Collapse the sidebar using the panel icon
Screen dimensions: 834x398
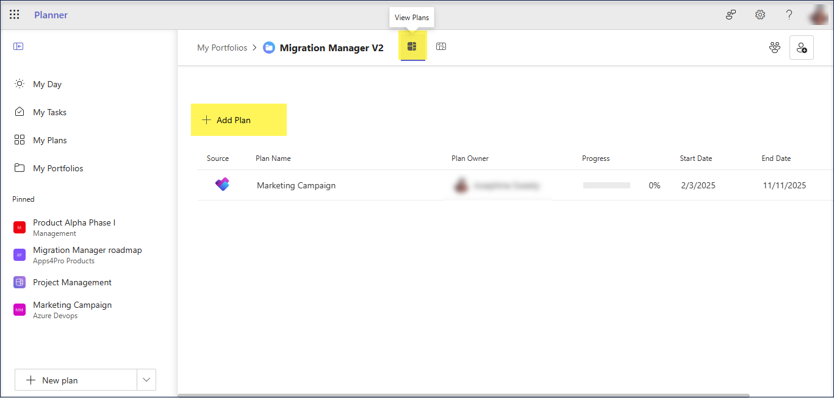click(x=18, y=46)
